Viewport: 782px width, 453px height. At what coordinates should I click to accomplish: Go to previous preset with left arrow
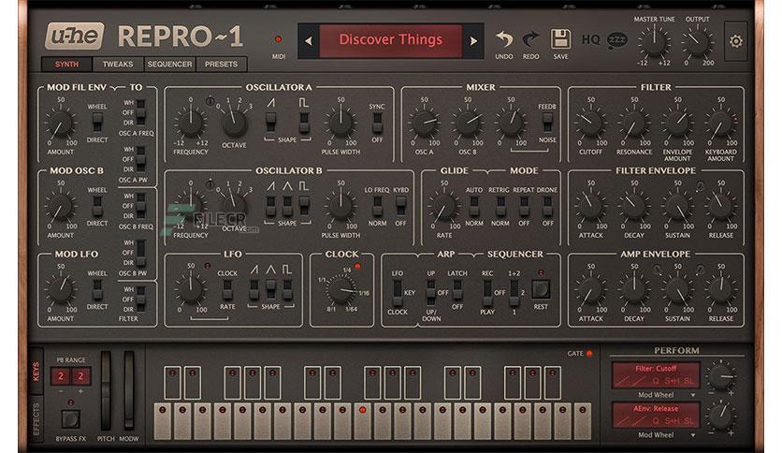[308, 41]
